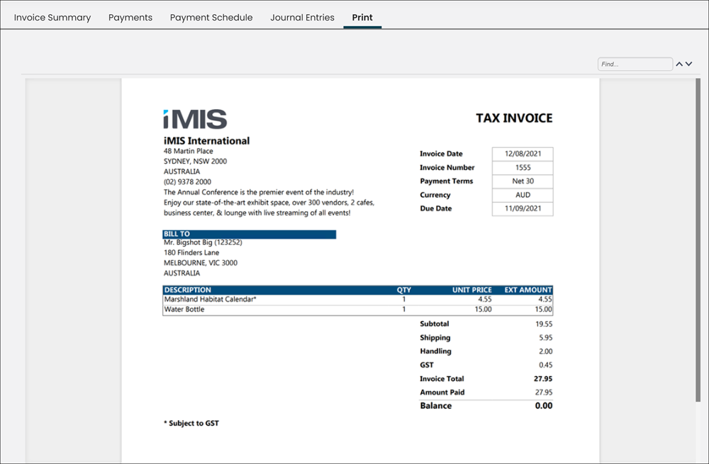Click the iMIS logo on the invoice
The image size is (709, 464).
195,119
